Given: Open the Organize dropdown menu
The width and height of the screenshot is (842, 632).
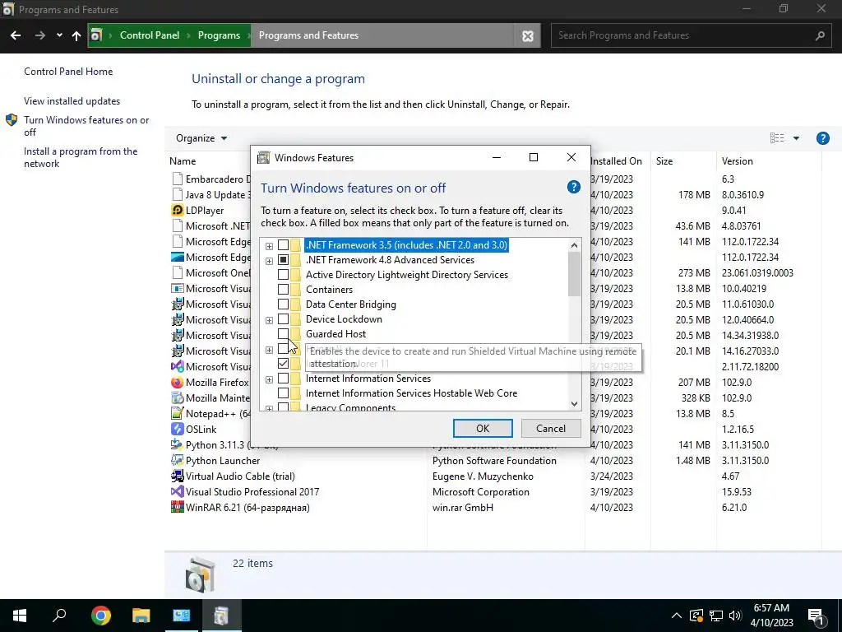Looking at the screenshot, I should pyautogui.click(x=201, y=138).
